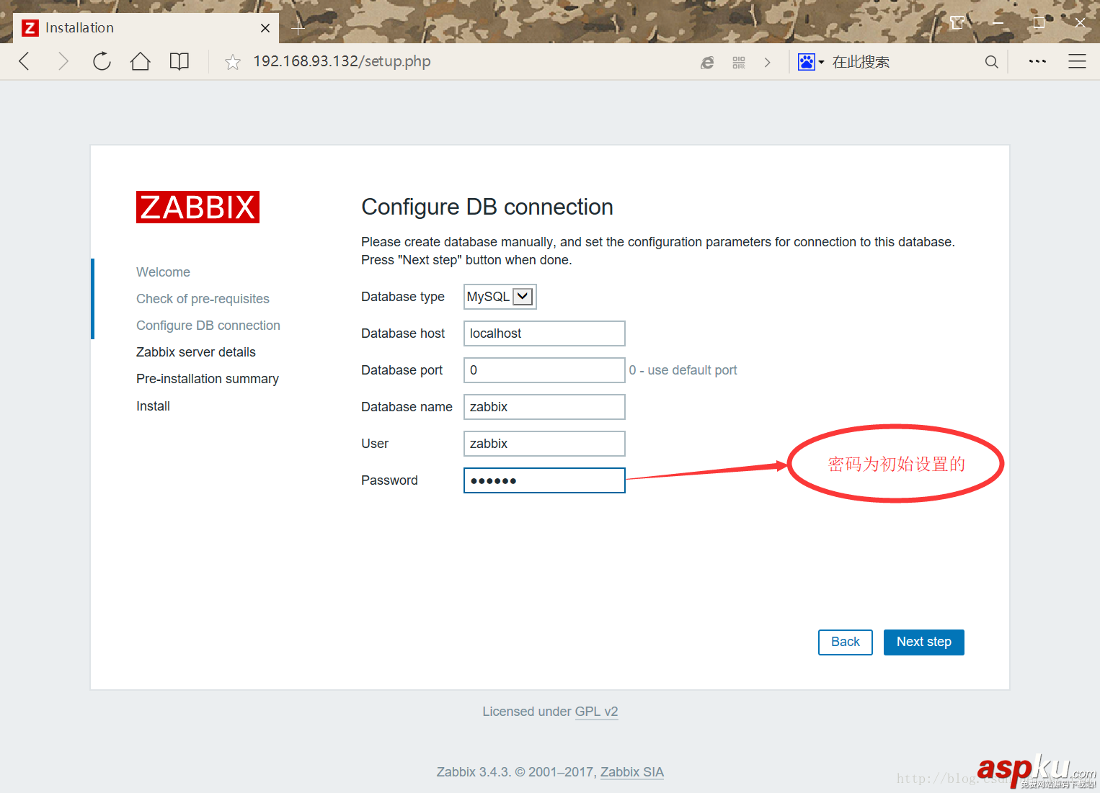This screenshot has height=793, width=1100.
Task: Click the bookmark/reading list book icon
Action: point(179,61)
